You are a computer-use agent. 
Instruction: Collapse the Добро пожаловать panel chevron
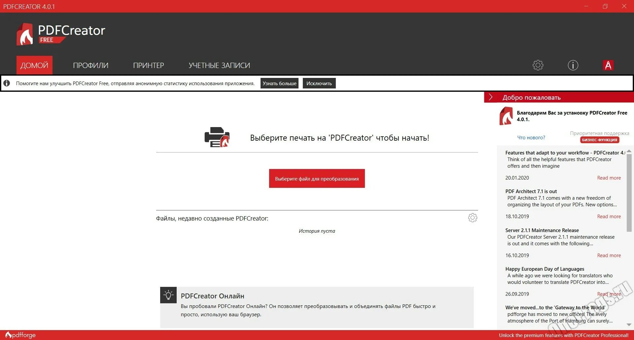(491, 97)
